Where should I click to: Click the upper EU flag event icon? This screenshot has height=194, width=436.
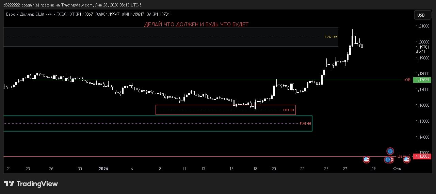click(x=390, y=151)
